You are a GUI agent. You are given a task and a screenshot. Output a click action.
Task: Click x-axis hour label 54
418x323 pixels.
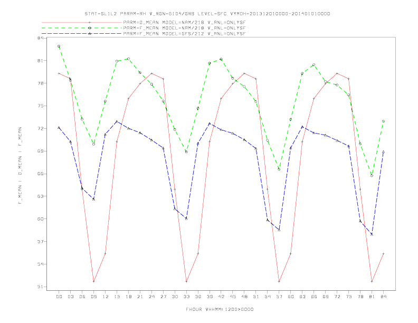pyautogui.click(x=268, y=297)
